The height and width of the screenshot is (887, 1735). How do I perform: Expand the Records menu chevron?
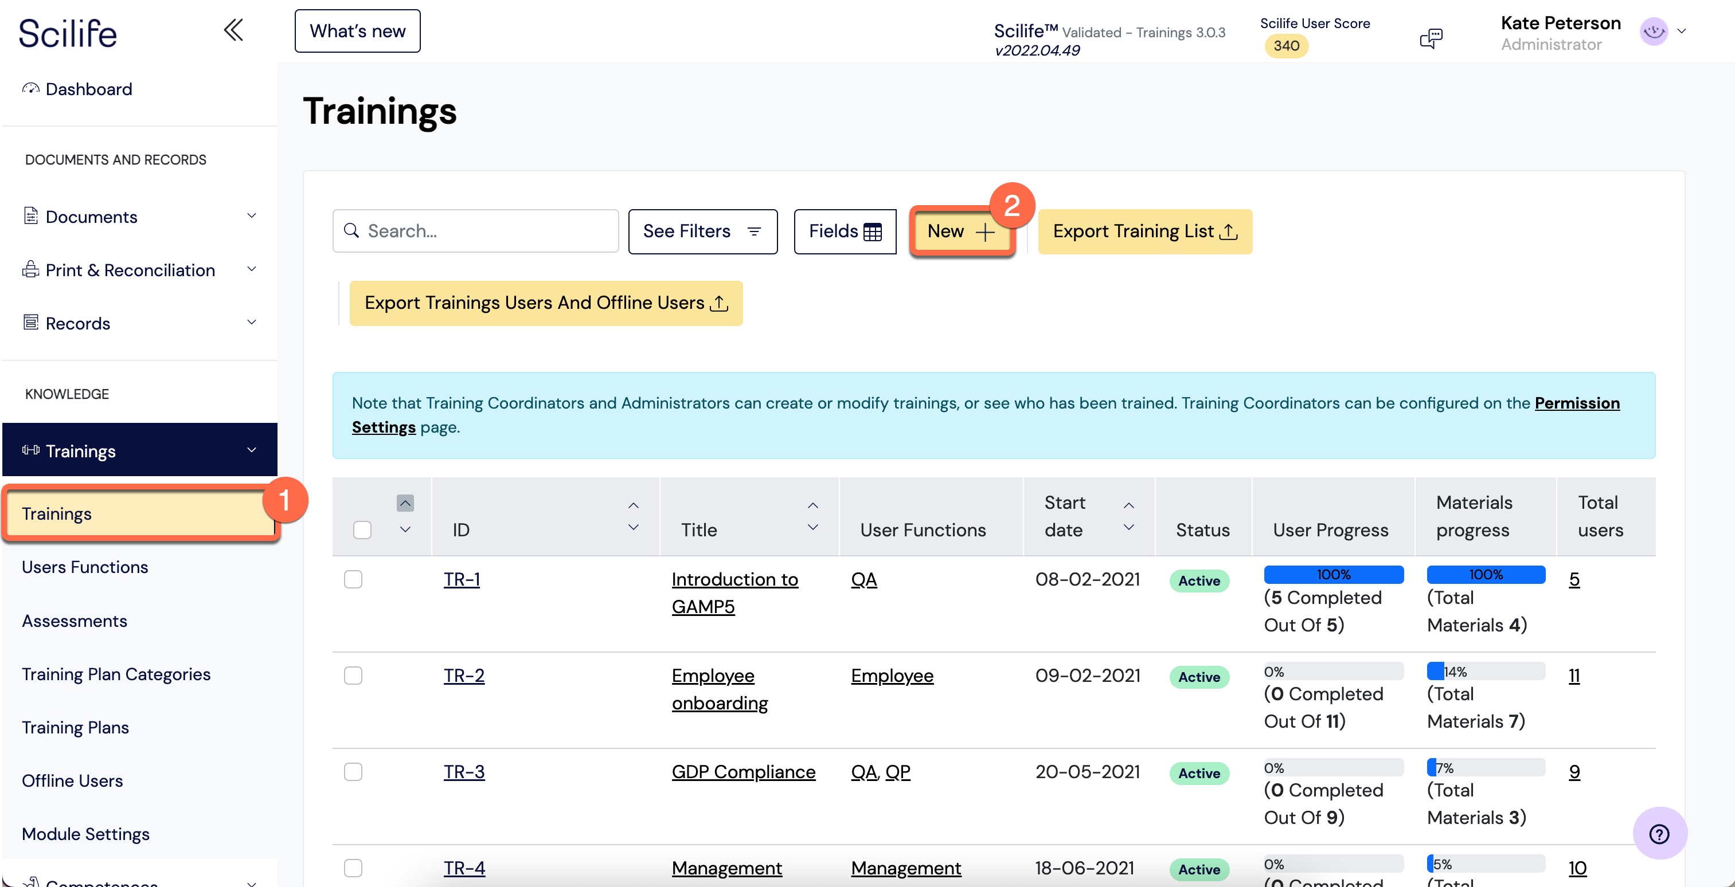(x=252, y=323)
